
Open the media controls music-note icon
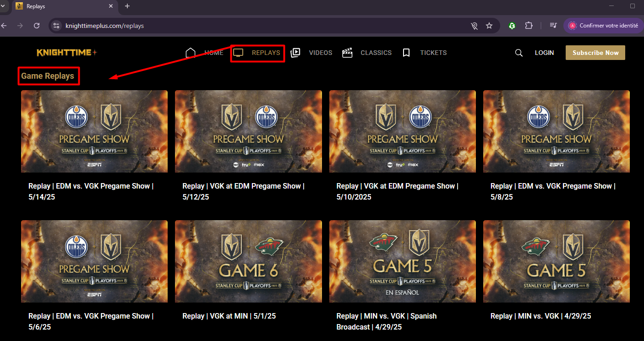pos(553,26)
